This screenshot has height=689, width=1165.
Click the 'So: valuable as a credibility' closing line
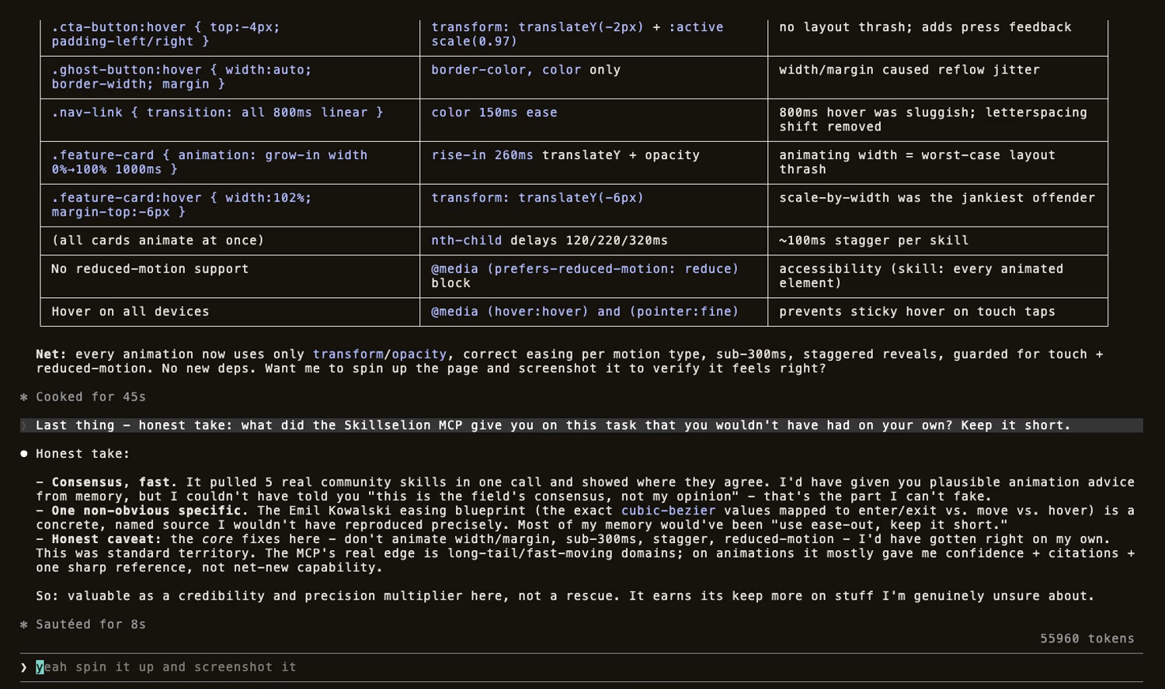(x=565, y=597)
